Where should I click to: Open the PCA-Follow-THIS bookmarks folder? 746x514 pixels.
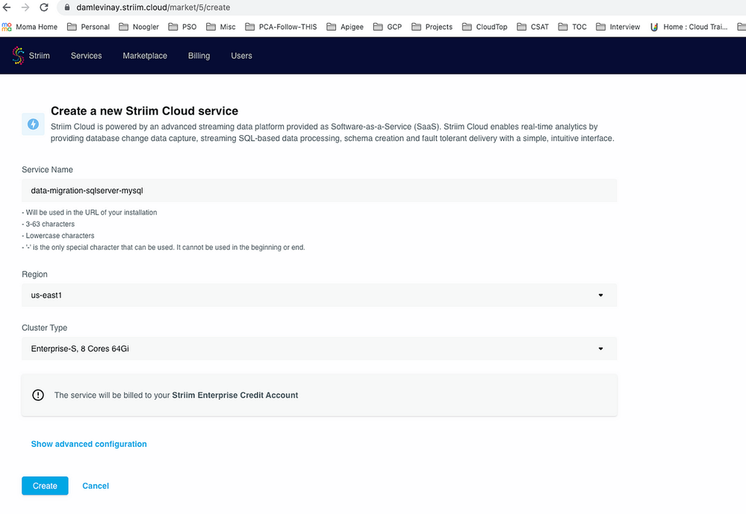pyautogui.click(x=282, y=27)
